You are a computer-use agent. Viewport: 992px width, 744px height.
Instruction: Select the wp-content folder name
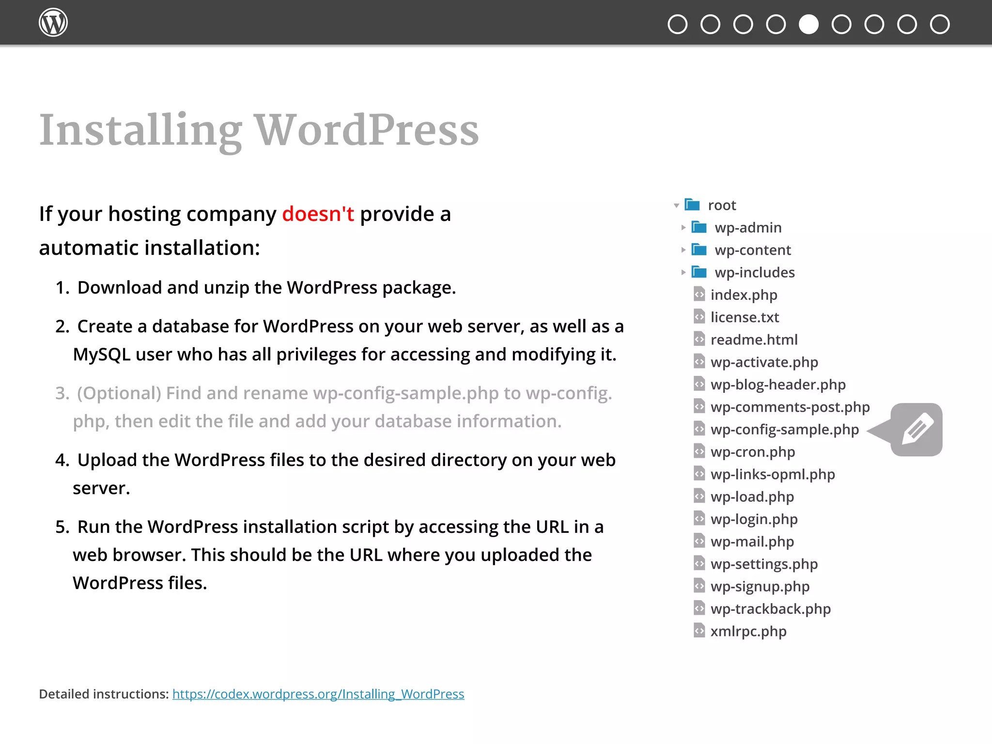click(753, 250)
